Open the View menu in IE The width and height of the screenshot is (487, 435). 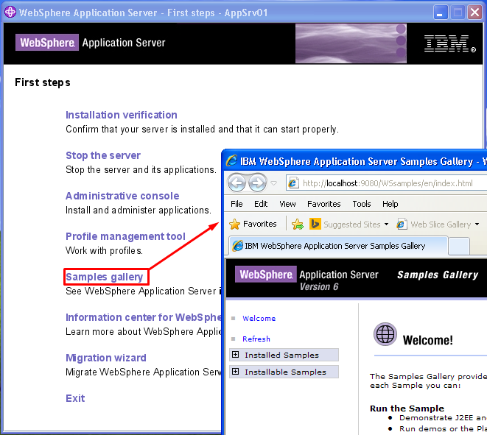click(x=287, y=204)
